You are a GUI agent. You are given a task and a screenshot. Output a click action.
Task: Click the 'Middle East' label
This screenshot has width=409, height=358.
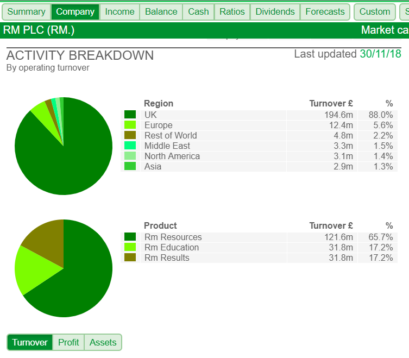167,146
